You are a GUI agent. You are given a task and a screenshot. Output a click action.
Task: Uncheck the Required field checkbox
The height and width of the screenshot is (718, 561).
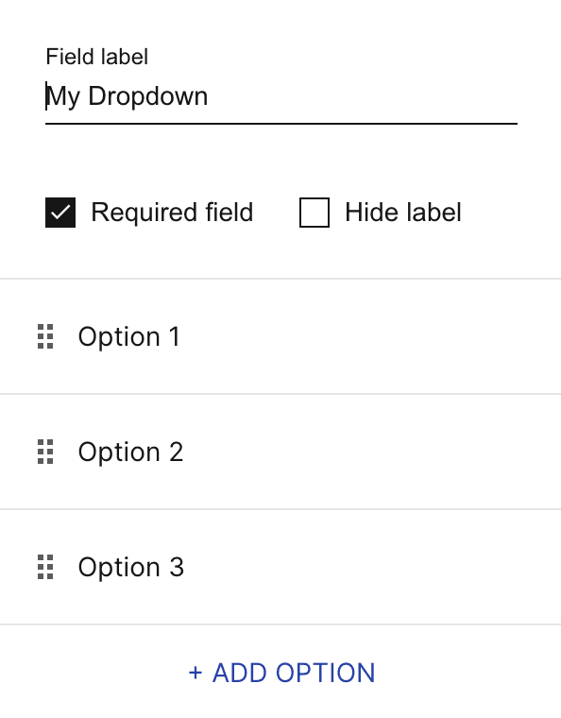click(60, 213)
